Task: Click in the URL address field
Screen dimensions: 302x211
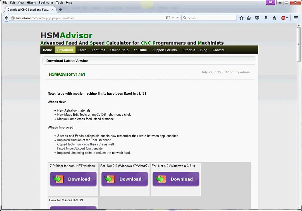Action: coord(90,18)
